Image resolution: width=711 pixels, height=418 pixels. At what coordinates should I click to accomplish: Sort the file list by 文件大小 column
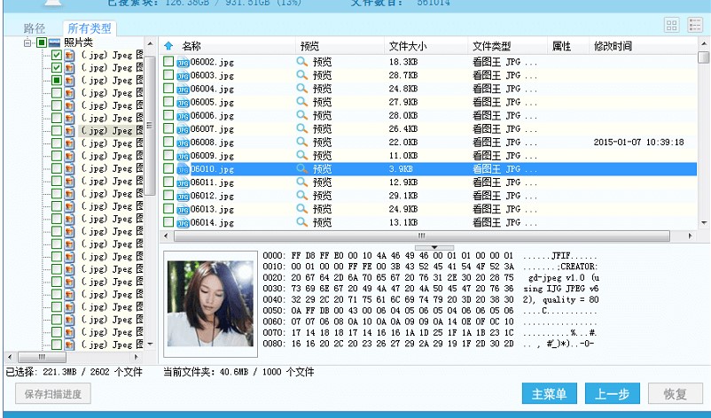point(409,46)
